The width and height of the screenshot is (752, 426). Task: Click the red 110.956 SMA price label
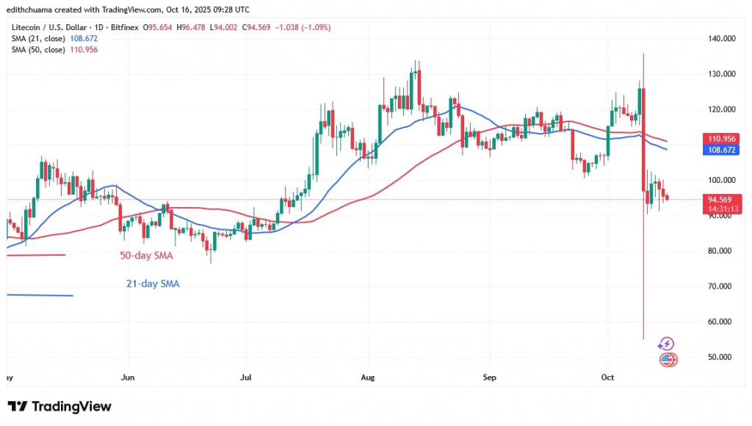point(722,138)
